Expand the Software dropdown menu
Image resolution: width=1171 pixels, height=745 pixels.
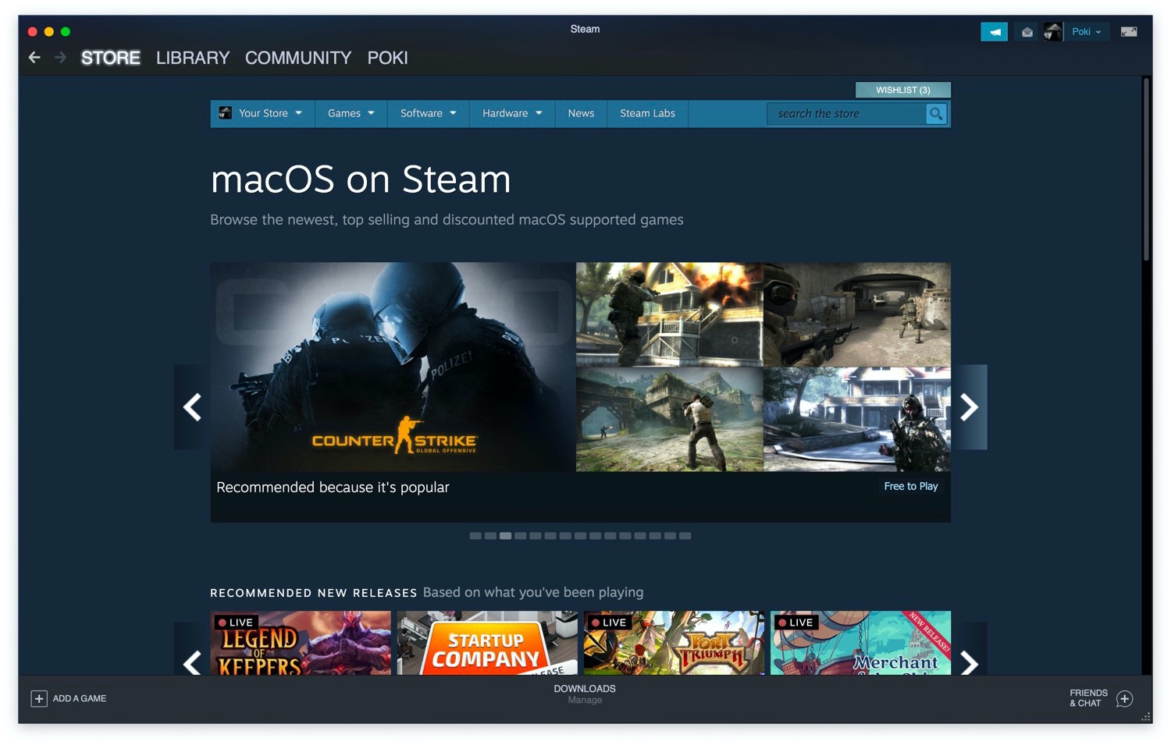[x=429, y=113]
